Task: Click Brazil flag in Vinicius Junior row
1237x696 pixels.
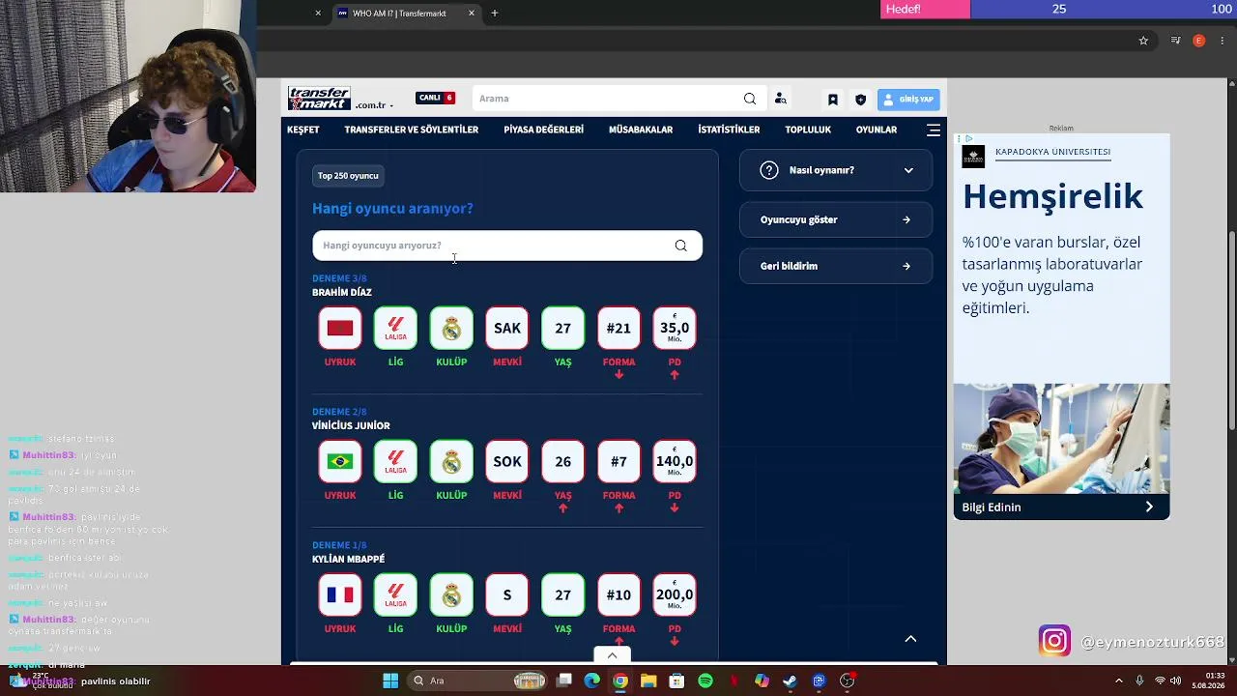Action: coord(340,461)
